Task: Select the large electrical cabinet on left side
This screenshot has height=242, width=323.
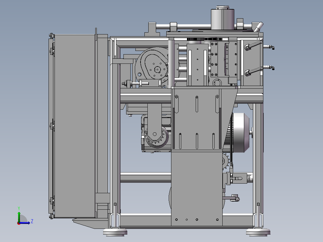Action: click(x=74, y=126)
